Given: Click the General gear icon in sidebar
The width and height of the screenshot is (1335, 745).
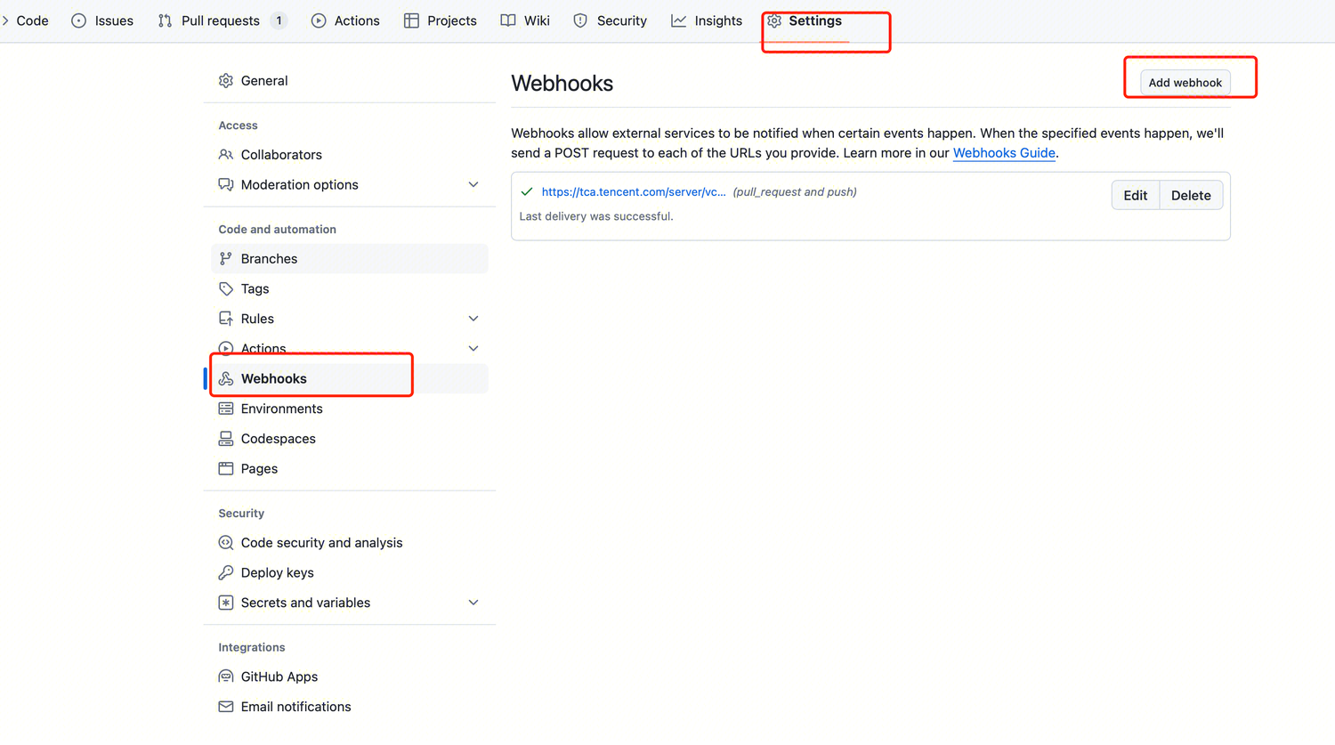Looking at the screenshot, I should (x=226, y=80).
